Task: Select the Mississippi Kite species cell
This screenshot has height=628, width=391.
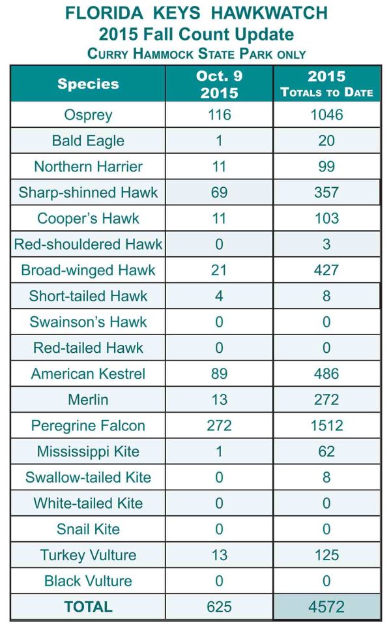Action: [x=88, y=451]
